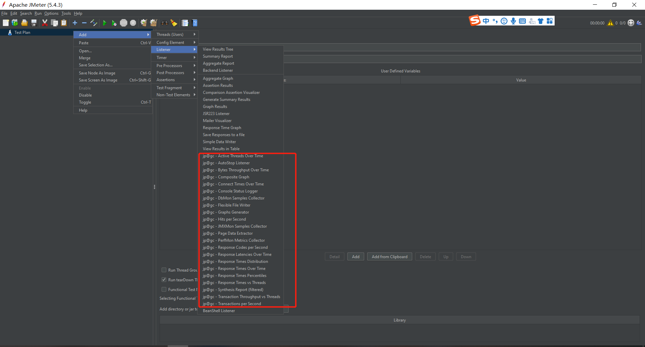Click the New test plan icon
Viewport: 645px width, 347px height.
6,23
